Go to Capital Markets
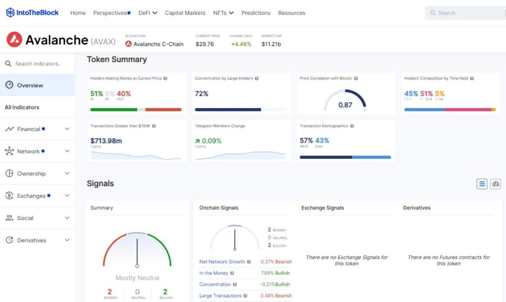506x302 pixels. 185,13
